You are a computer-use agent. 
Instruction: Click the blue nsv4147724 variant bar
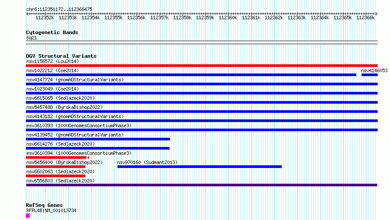tap(202, 84)
